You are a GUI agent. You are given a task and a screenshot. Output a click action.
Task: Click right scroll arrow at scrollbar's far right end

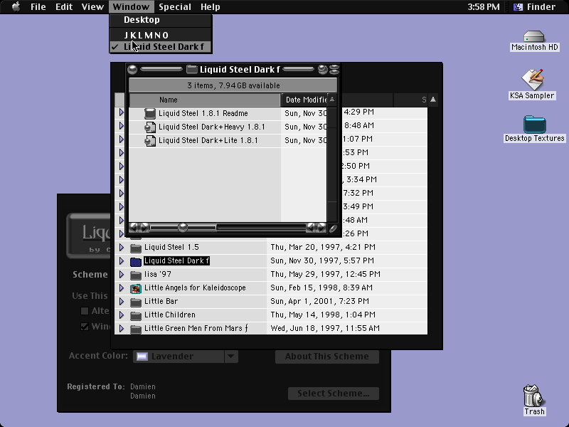tap(322, 228)
